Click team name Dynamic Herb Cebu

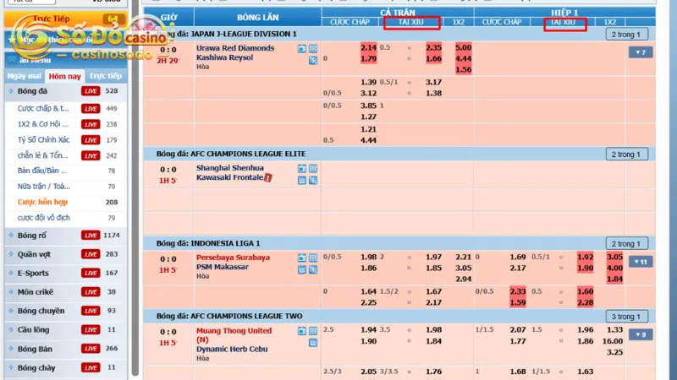(232, 349)
